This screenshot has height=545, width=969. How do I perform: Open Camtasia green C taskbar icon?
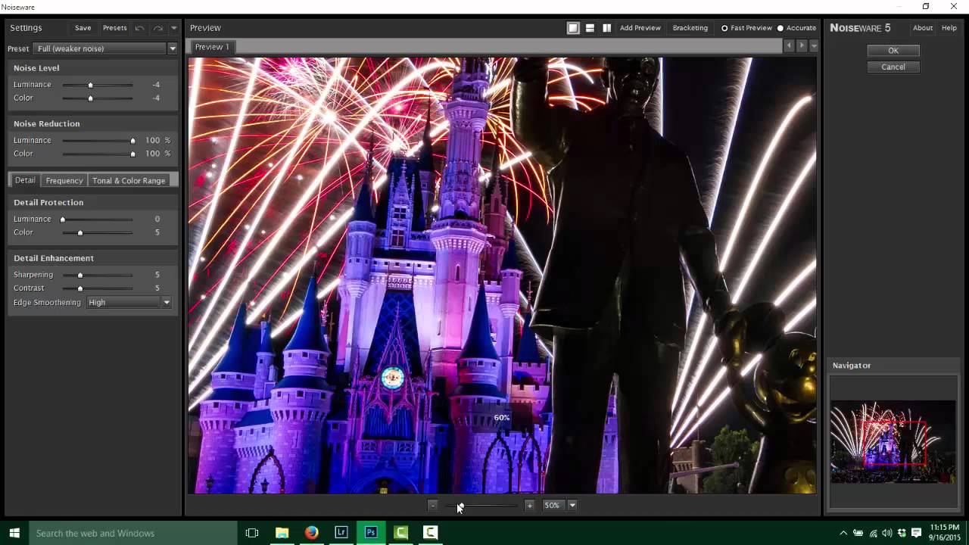(x=401, y=533)
